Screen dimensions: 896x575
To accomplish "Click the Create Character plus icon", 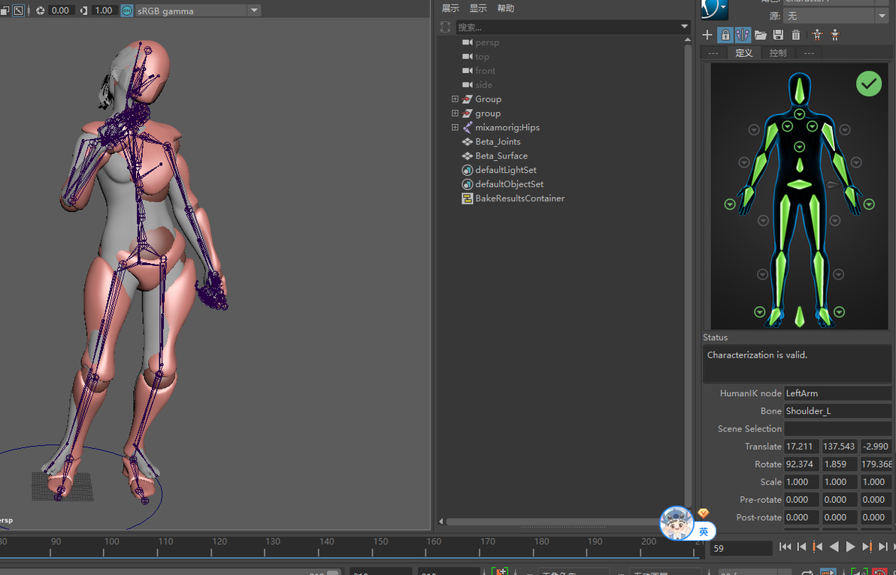I will tap(707, 35).
